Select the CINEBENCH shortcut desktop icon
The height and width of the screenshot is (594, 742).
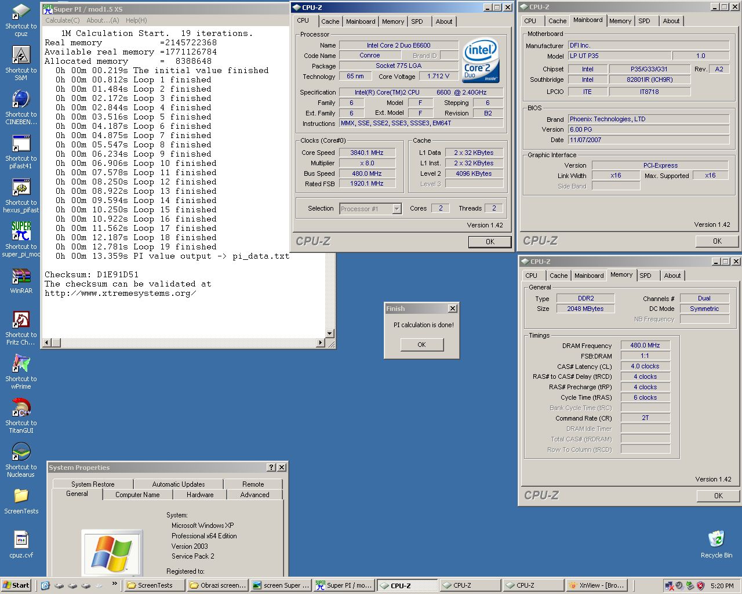pos(21,108)
